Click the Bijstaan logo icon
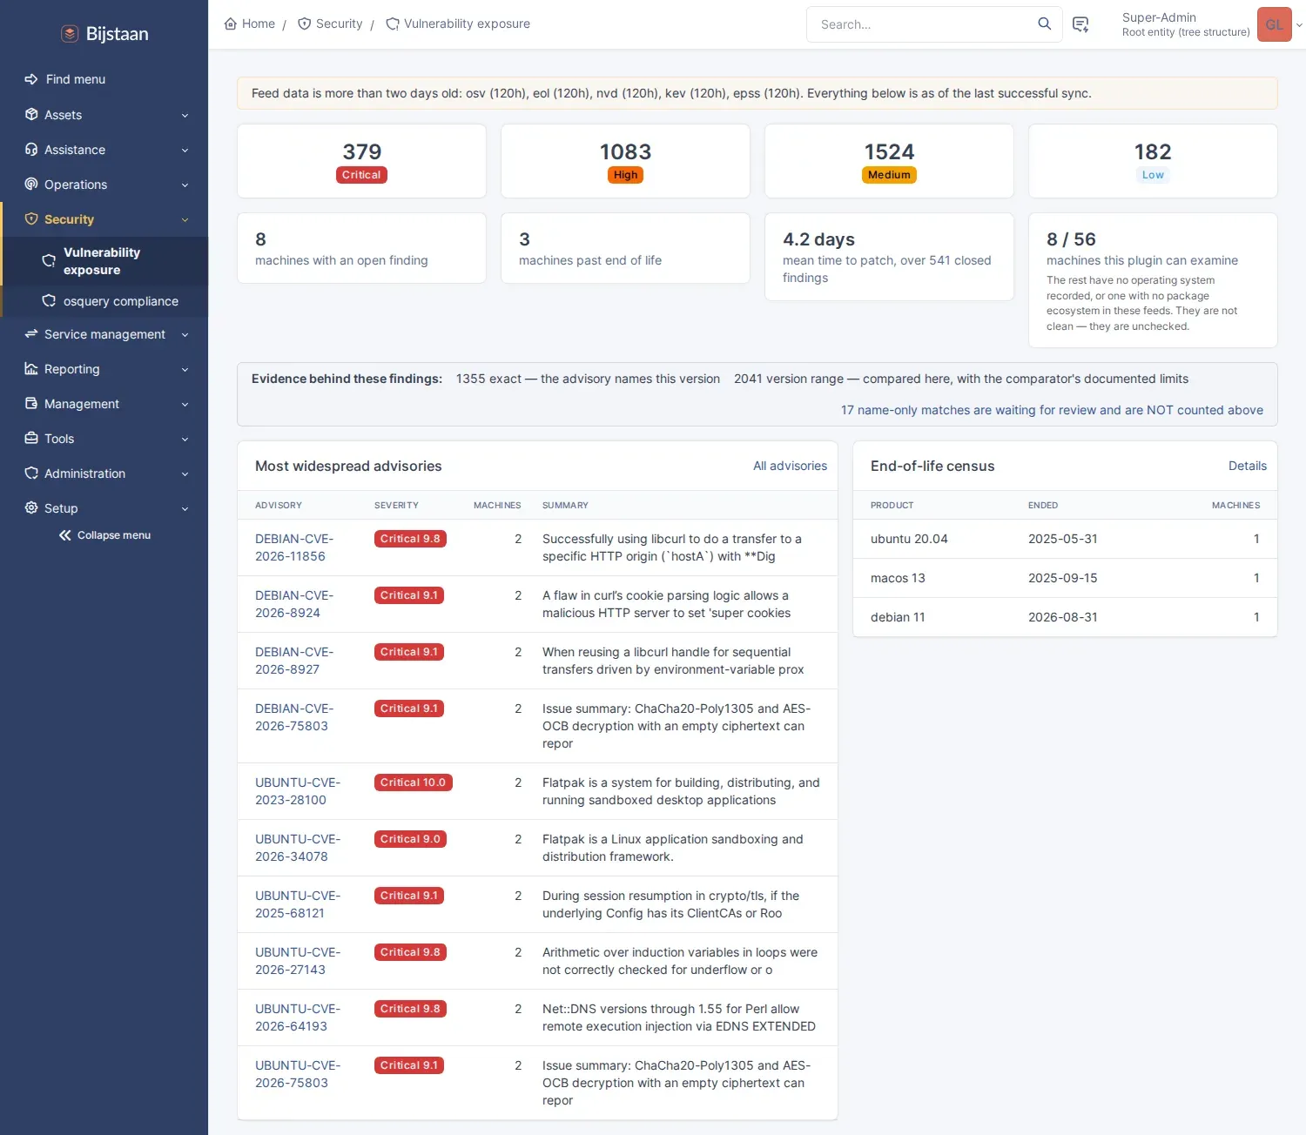 [70, 34]
